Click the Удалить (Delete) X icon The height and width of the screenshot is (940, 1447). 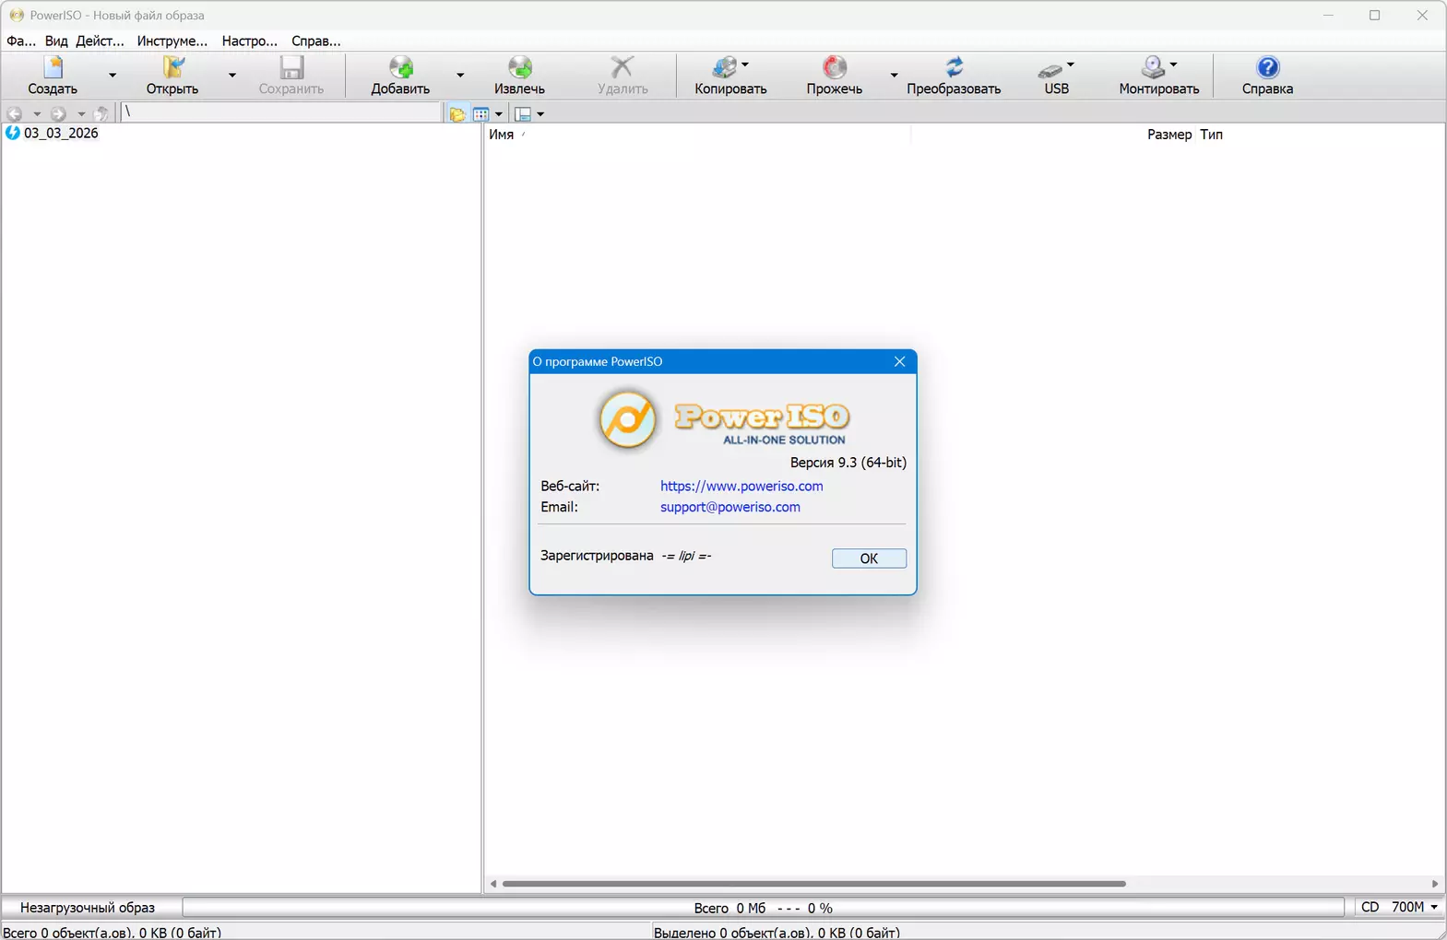coord(623,67)
